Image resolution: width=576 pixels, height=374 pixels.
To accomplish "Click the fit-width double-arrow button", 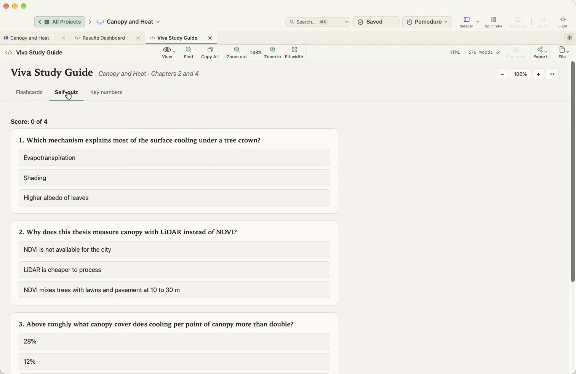I will click(552, 74).
